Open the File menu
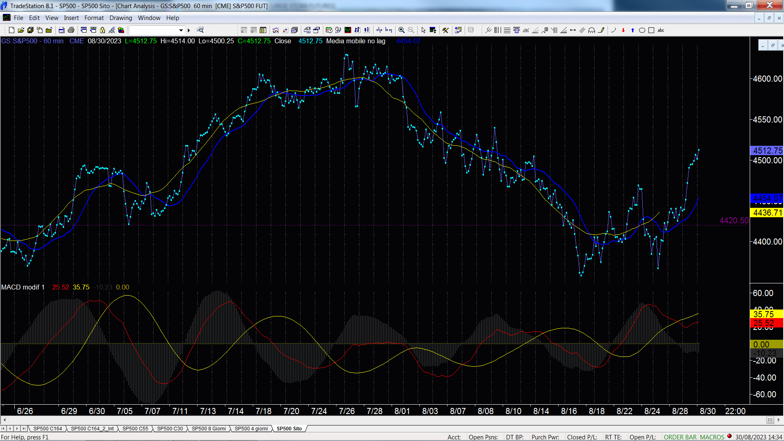The image size is (784, 441). pos(18,18)
